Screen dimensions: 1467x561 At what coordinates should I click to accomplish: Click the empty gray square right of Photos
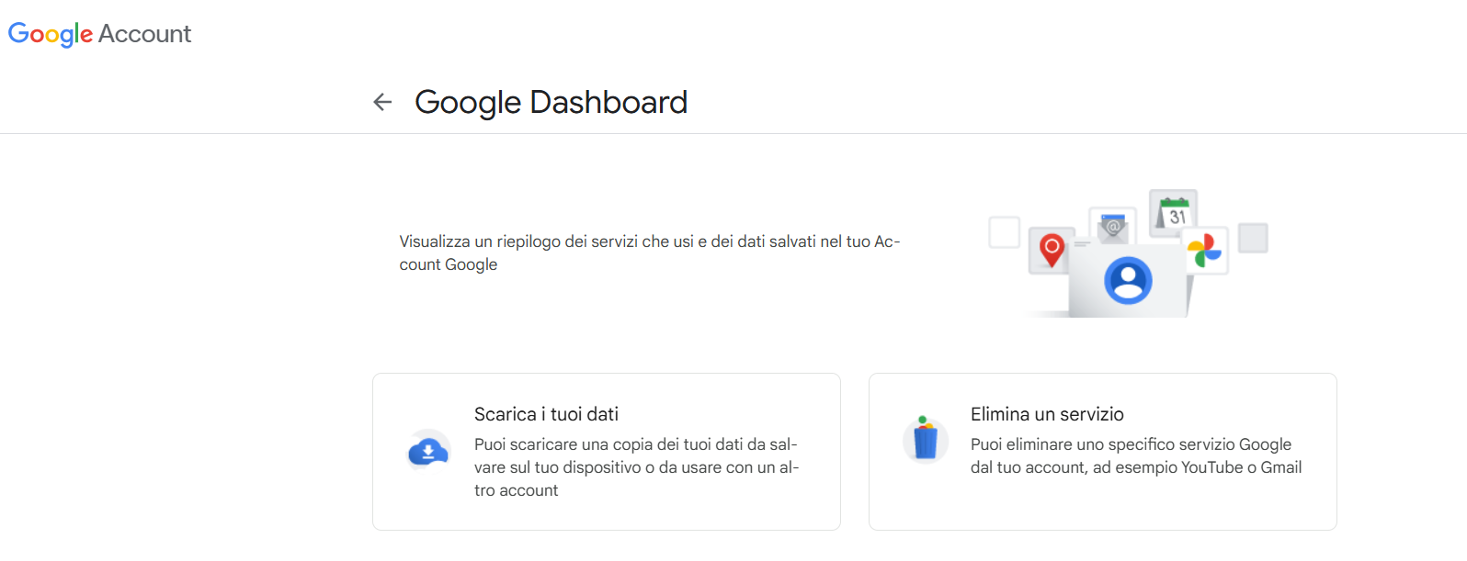click(1253, 238)
